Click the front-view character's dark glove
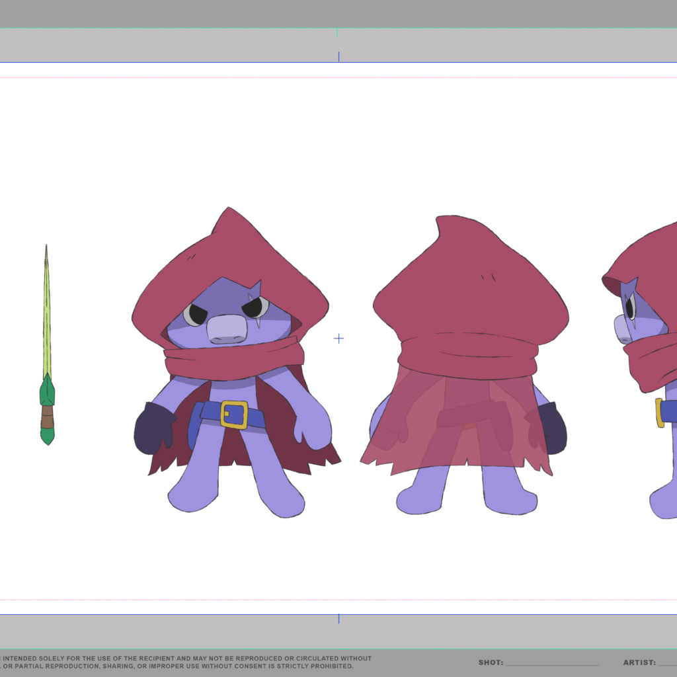The height and width of the screenshot is (677, 677). point(151,430)
